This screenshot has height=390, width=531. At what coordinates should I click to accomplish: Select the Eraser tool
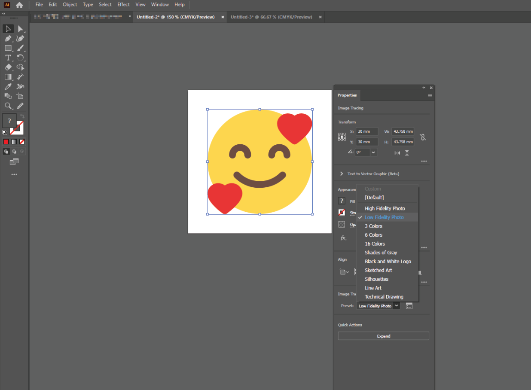(x=8, y=67)
